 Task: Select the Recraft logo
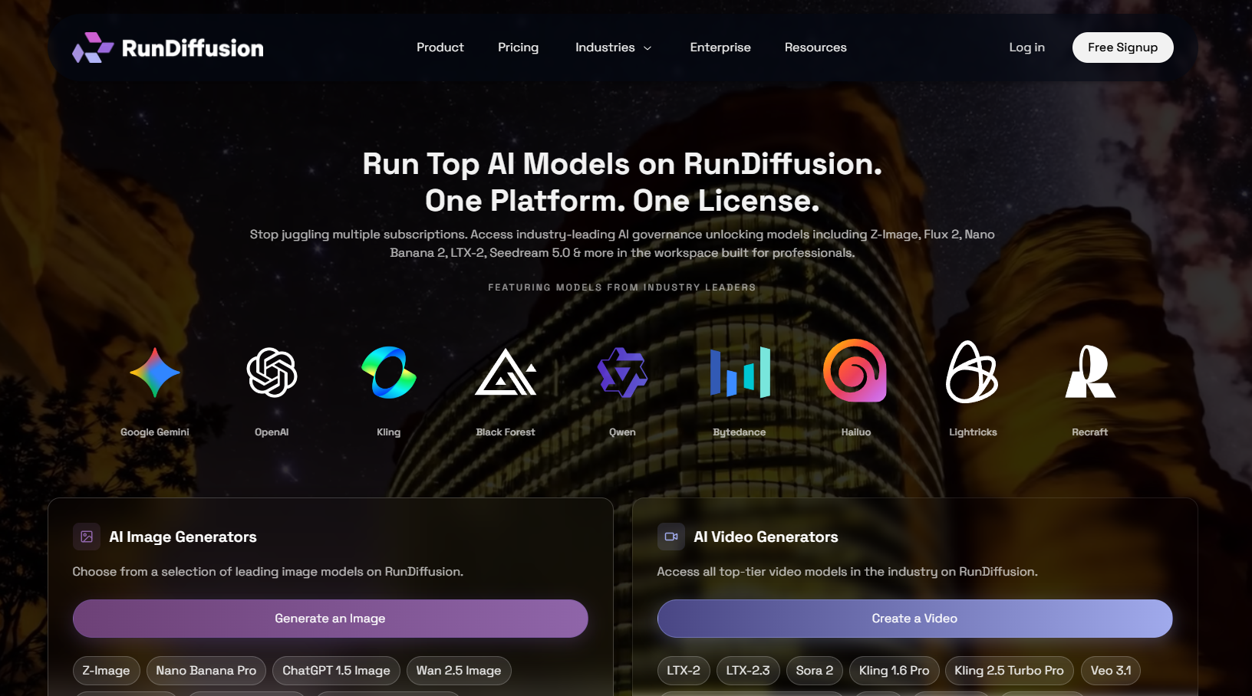[1090, 372]
